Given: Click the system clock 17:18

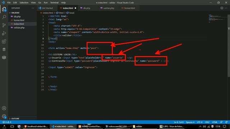Looking at the screenshot, I should [x=218, y=126].
